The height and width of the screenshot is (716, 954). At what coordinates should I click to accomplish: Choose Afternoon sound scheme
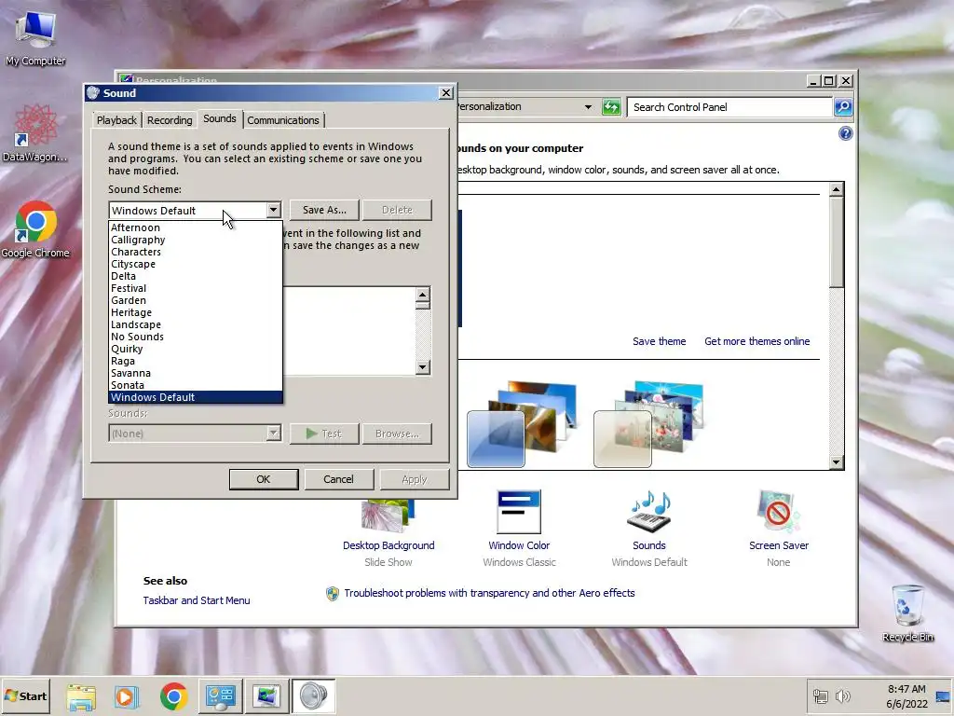click(196, 227)
